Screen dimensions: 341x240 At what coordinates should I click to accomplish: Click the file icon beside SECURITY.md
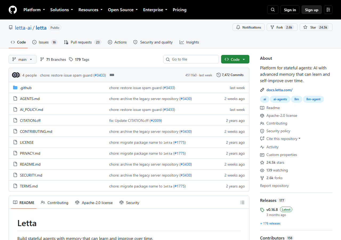coord(15,175)
